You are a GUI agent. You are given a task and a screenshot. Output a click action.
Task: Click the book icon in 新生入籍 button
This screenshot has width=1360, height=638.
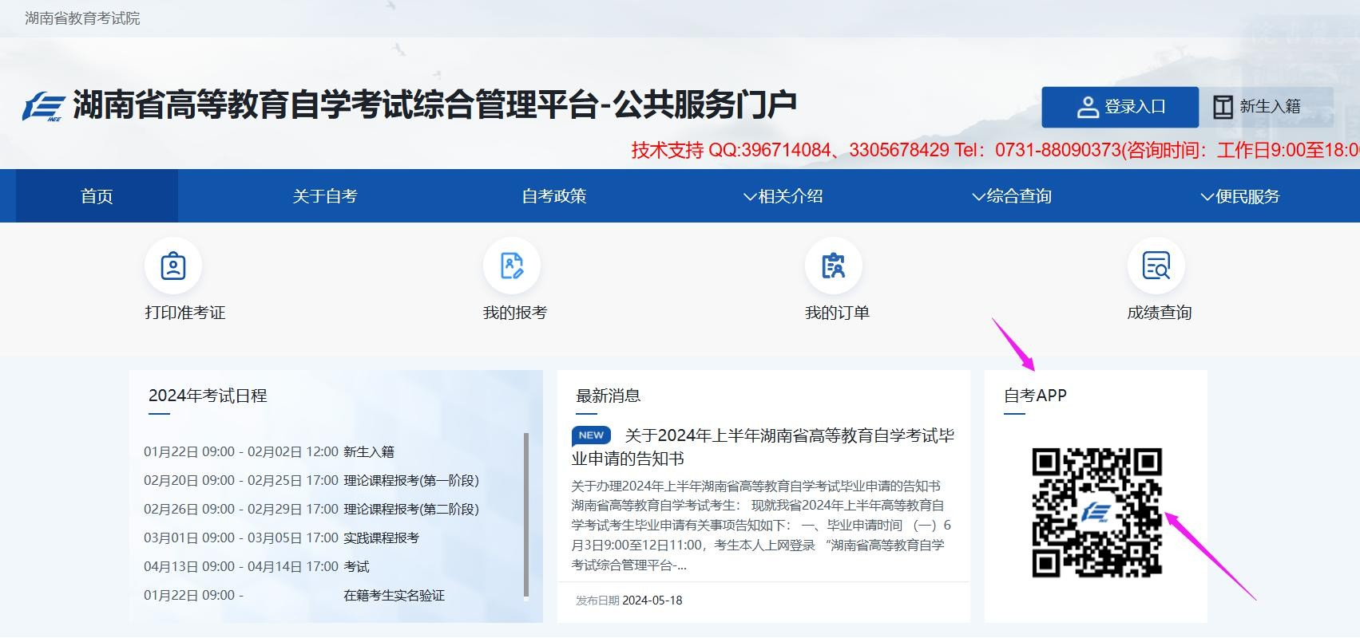[1223, 108]
